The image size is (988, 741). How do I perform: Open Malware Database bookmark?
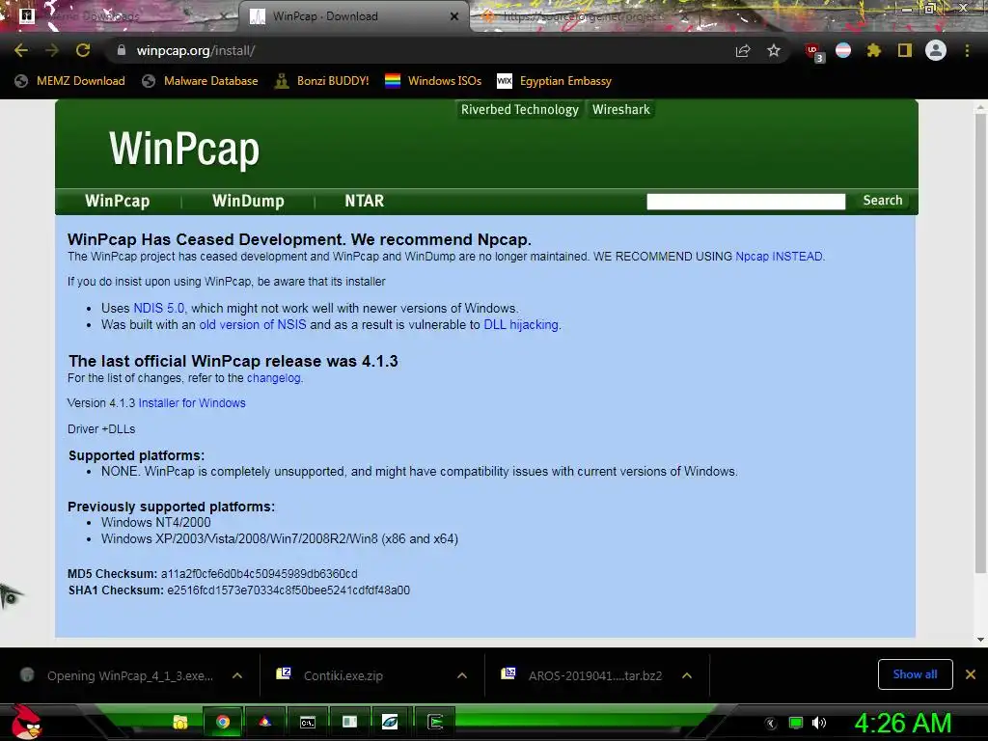coord(201,81)
